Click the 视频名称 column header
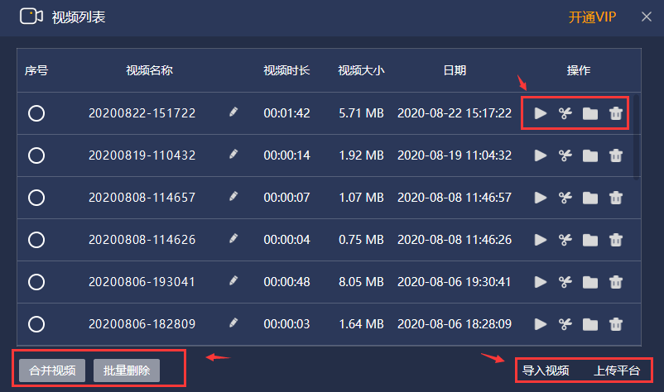Screen dimensions: 664x392 (x=150, y=70)
